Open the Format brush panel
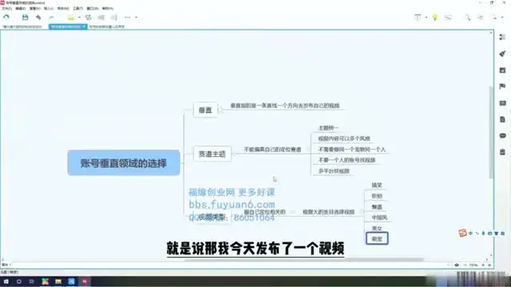 (502, 53)
